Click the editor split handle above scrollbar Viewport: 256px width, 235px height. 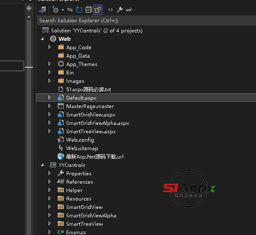29,8
